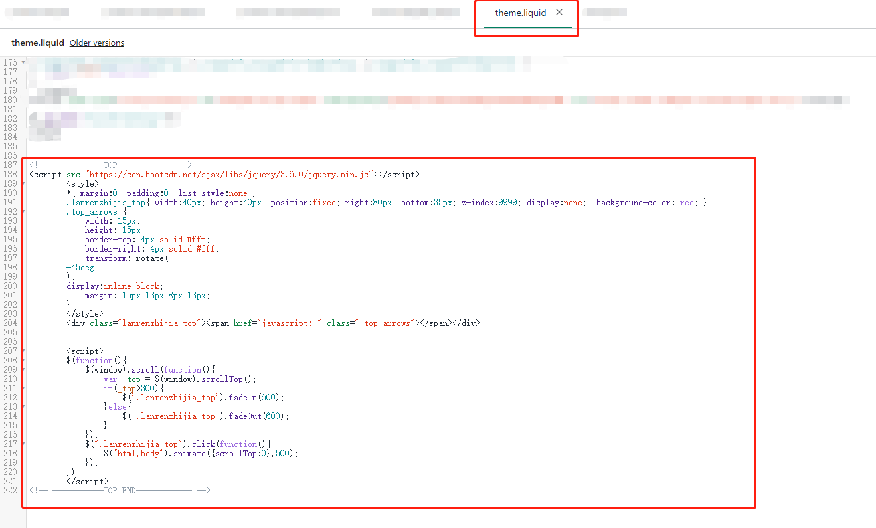Click the if(_top>300){ line
The image size is (876, 528).
133,388
